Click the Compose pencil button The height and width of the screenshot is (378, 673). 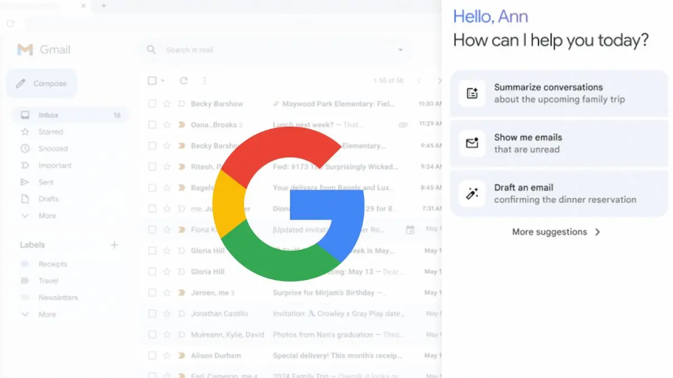pyautogui.click(x=42, y=83)
